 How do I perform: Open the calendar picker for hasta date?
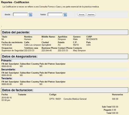tap(65, 14)
